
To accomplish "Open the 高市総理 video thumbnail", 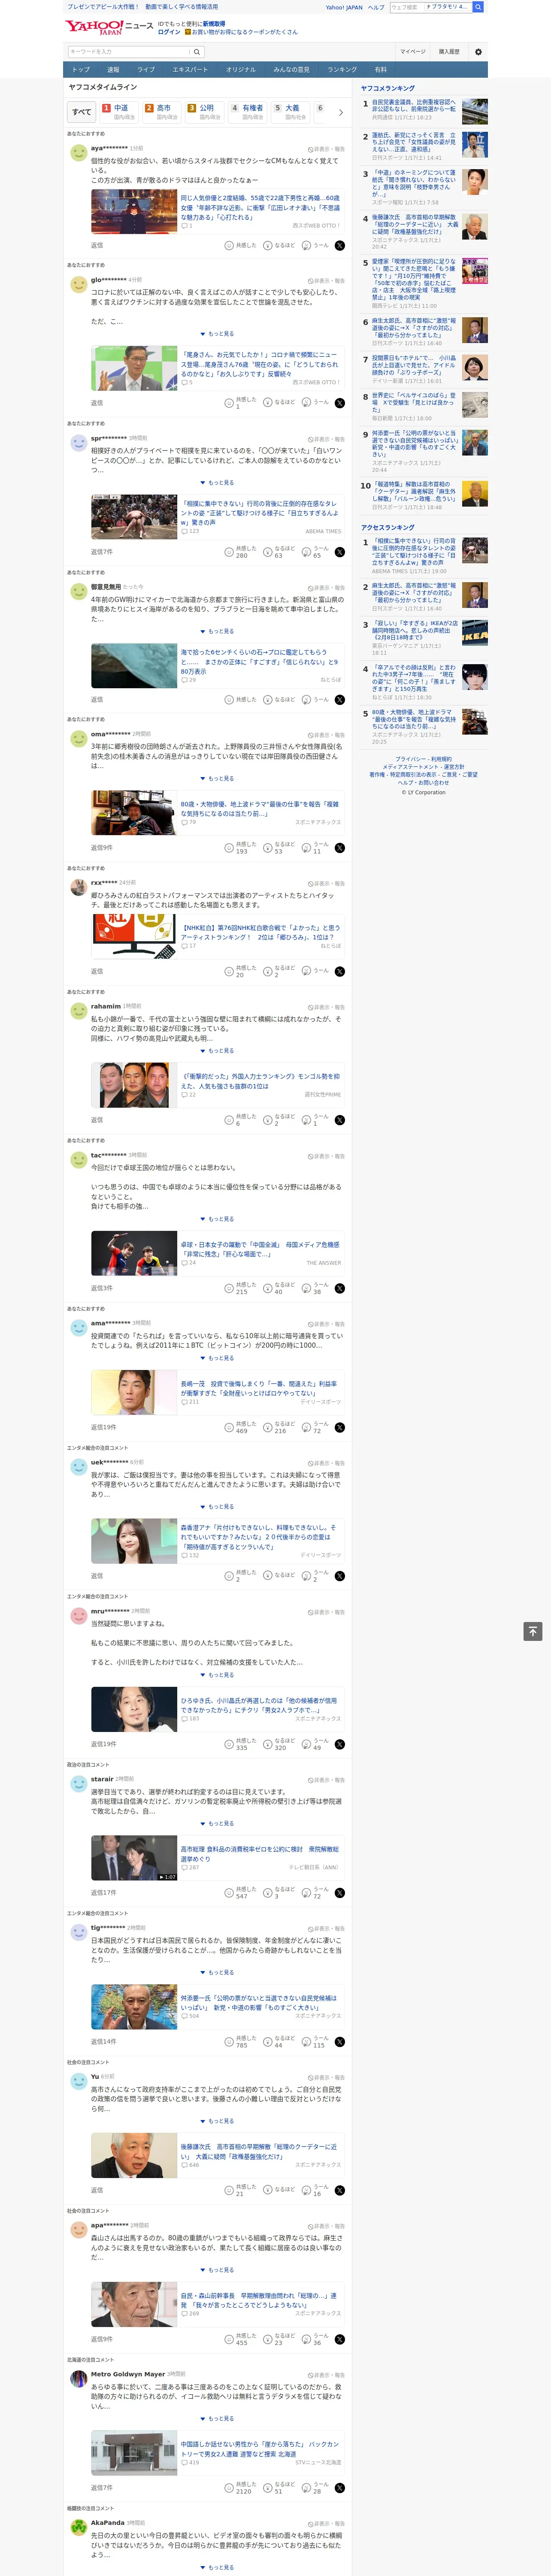I will pos(134,1858).
